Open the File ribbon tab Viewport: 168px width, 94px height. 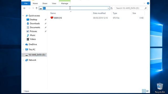point(26,3)
